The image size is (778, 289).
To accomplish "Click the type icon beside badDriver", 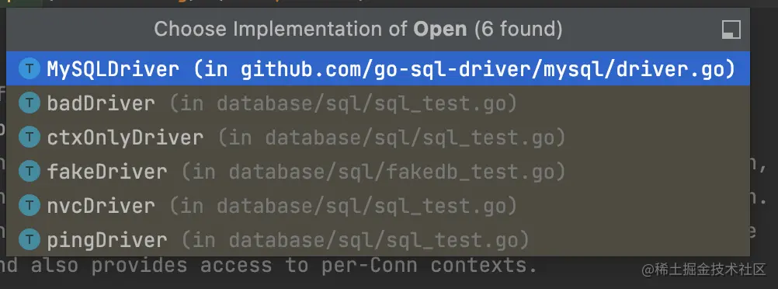I will point(30,103).
